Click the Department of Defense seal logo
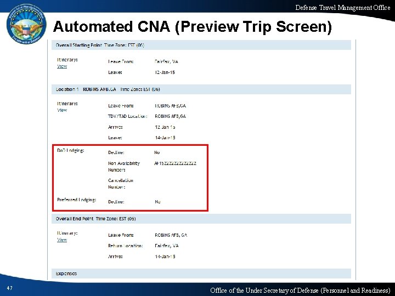 (26, 24)
